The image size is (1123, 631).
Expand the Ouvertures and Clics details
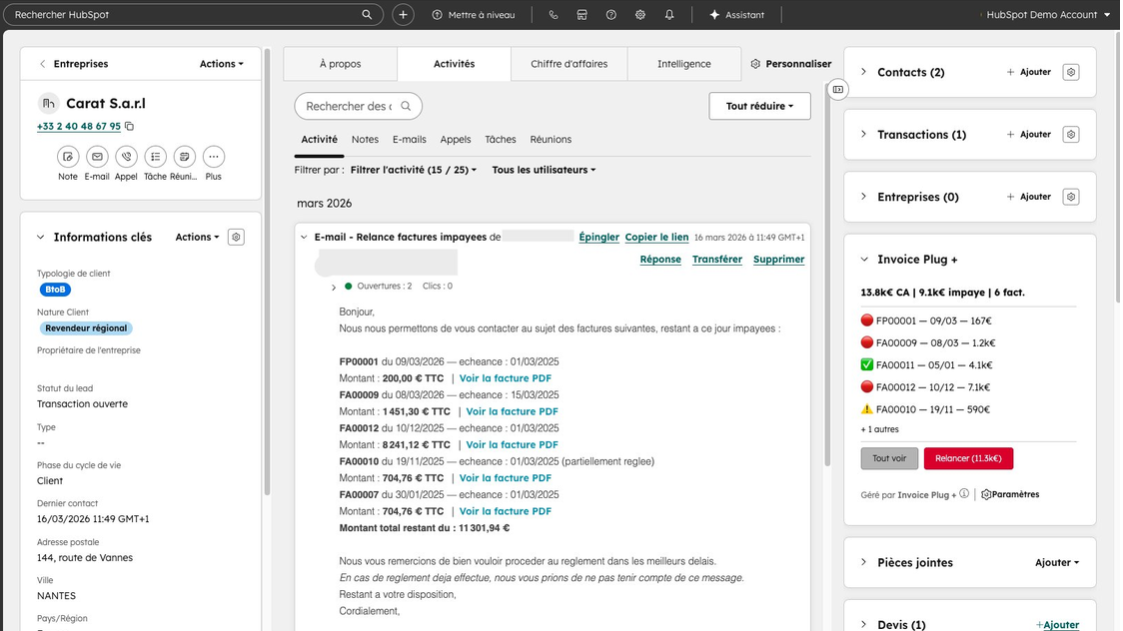tap(333, 287)
